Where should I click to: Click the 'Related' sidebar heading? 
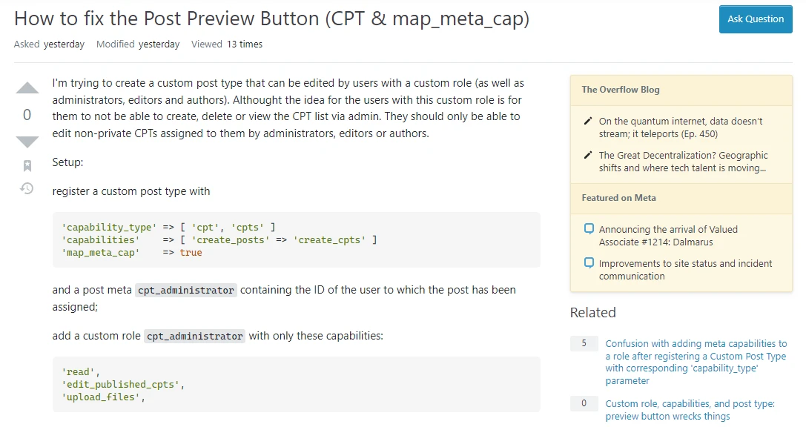point(592,312)
